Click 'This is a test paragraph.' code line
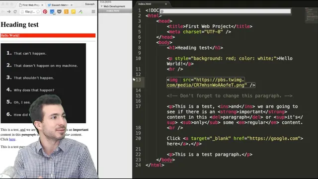Image resolution: width=318 pixels, height=179 pixels. [210, 155]
